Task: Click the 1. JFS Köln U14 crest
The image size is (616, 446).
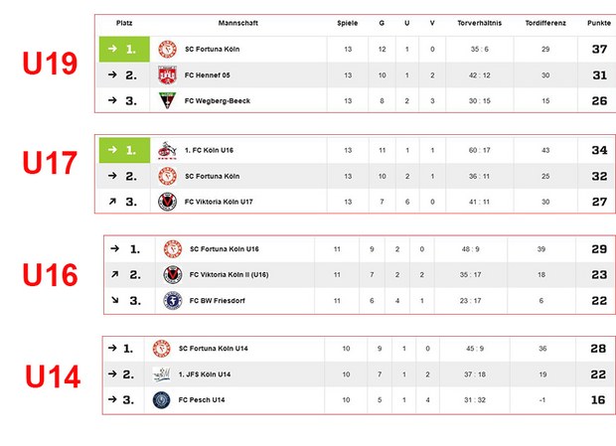Action: (162, 373)
